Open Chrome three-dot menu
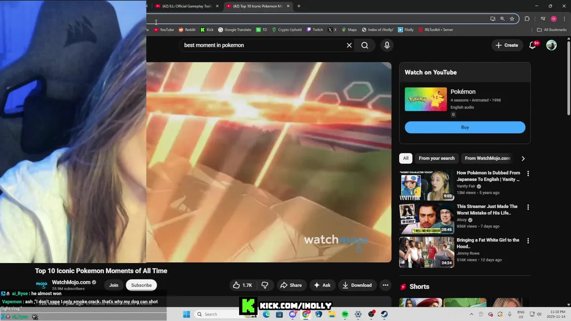Viewport: 571px width, 321px height. (564, 19)
